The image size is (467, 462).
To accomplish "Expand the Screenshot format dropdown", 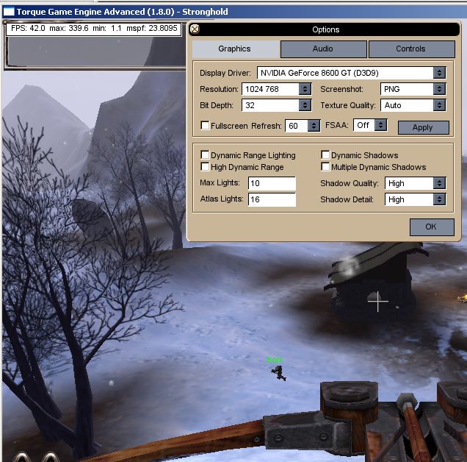I will [439, 89].
